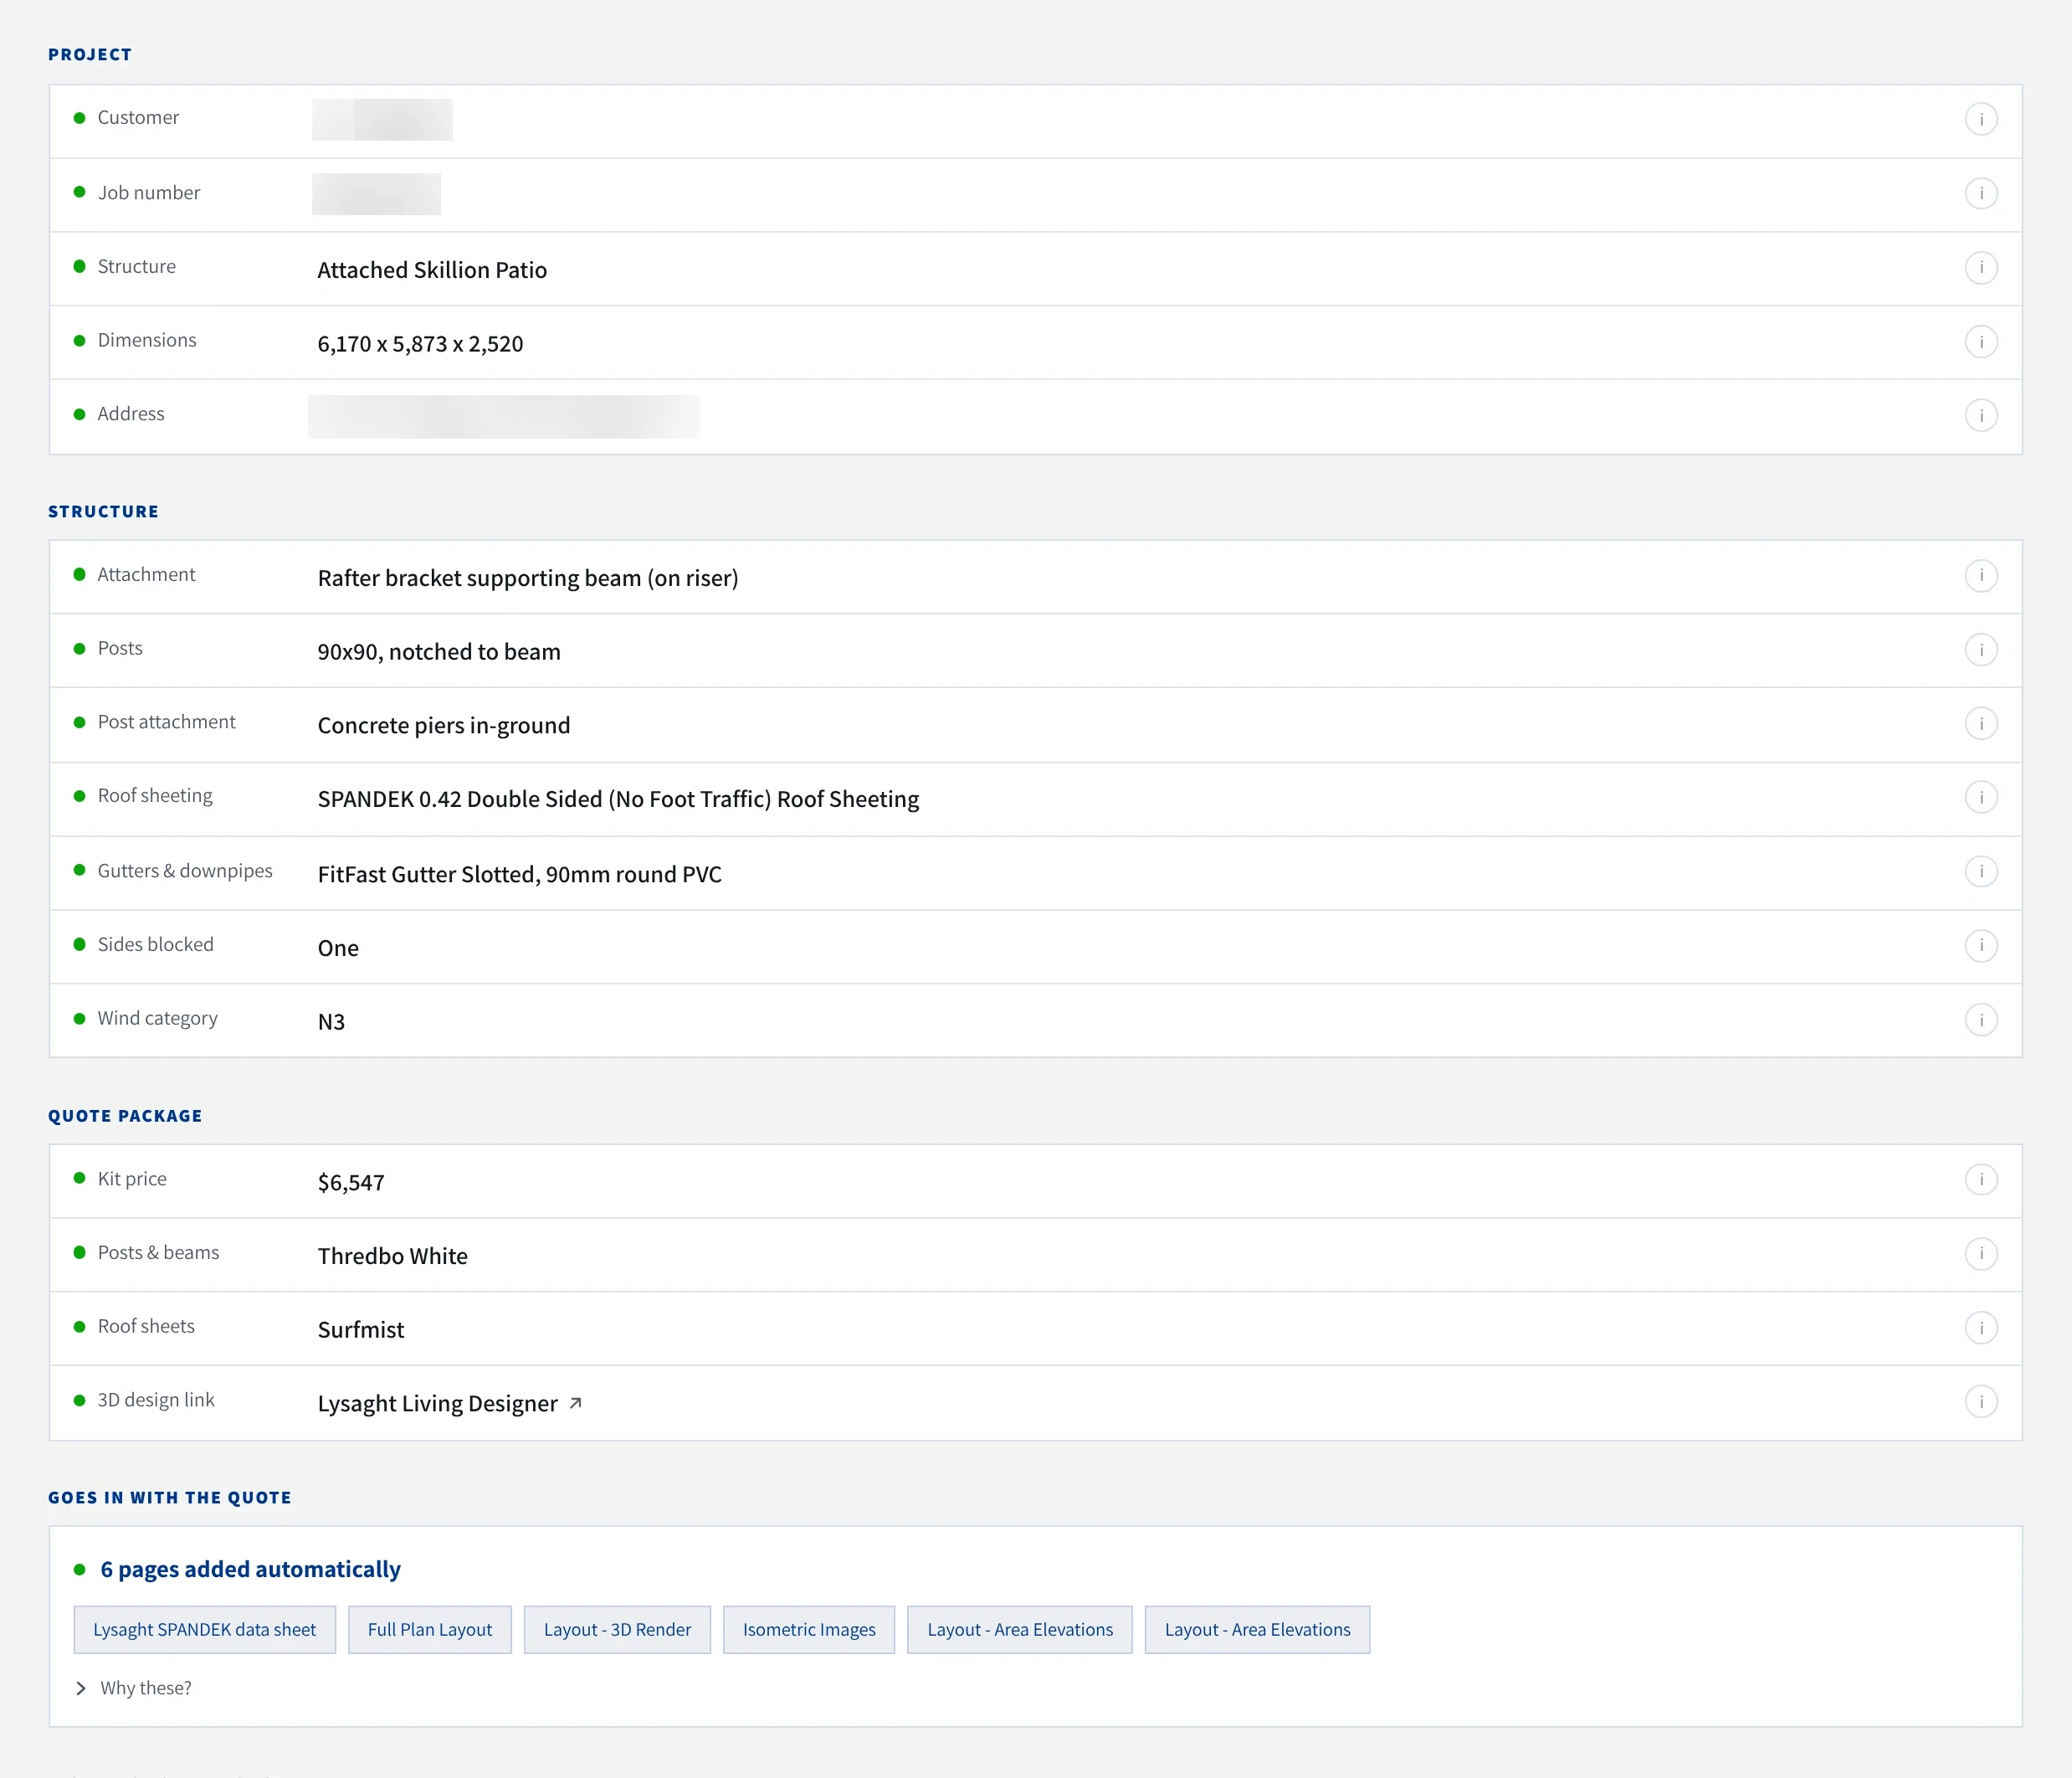
Task: Open the Lysaght Living Designer link
Action: point(437,1404)
